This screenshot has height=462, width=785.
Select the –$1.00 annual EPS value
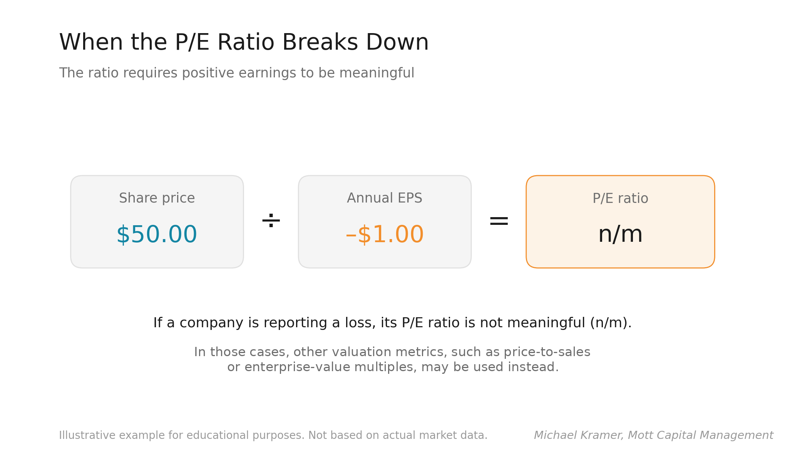[x=385, y=234]
